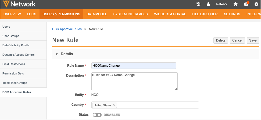Open the Logs tab
Viewport: 261px width, 120px height.
32,14
